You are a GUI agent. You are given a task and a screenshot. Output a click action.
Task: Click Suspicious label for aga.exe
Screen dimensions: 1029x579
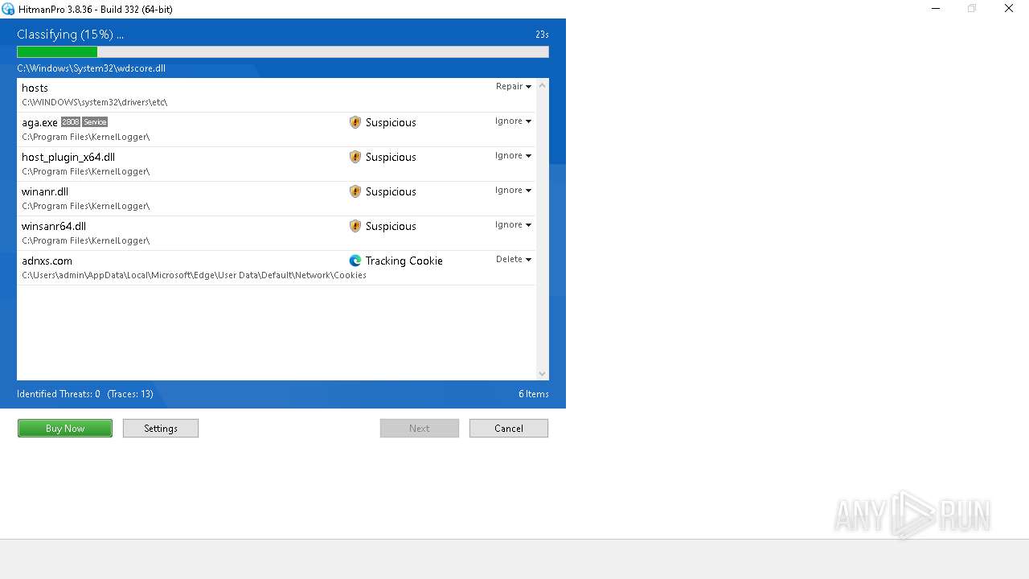coord(391,122)
